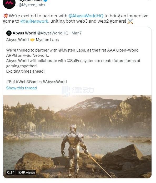Screen dimensions: 156x183
Task: Open the @Mysten_Labs handle under the name
Action: coord(32,5)
